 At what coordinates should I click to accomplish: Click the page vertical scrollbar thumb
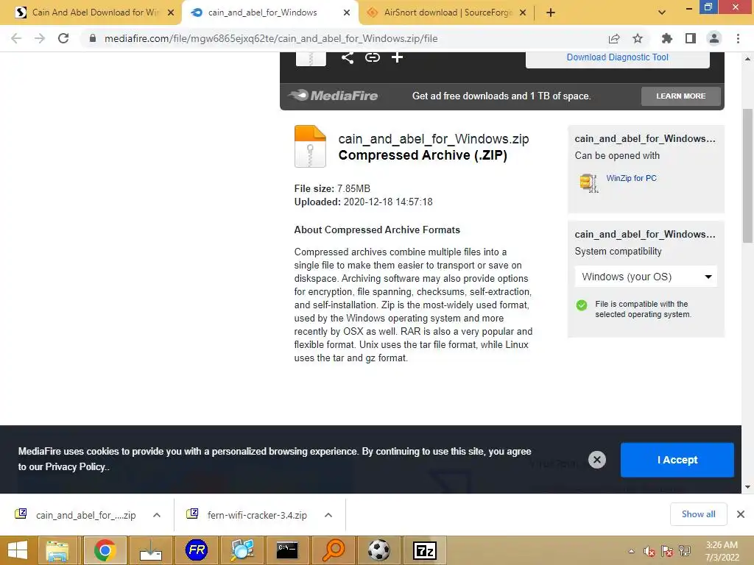(x=747, y=176)
